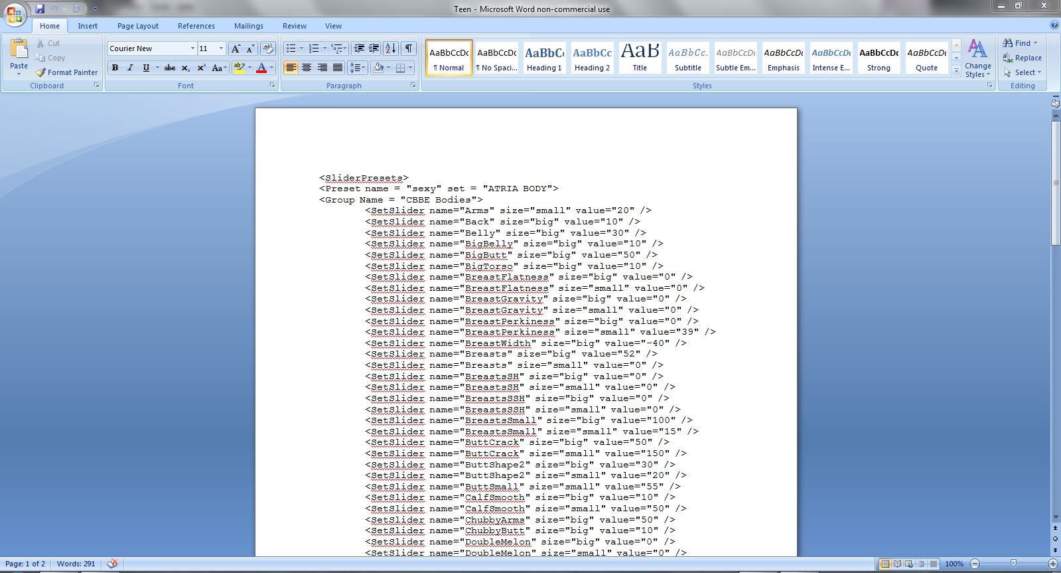The image size is (1061, 573).
Task: Grow the font size
Action: click(x=236, y=48)
